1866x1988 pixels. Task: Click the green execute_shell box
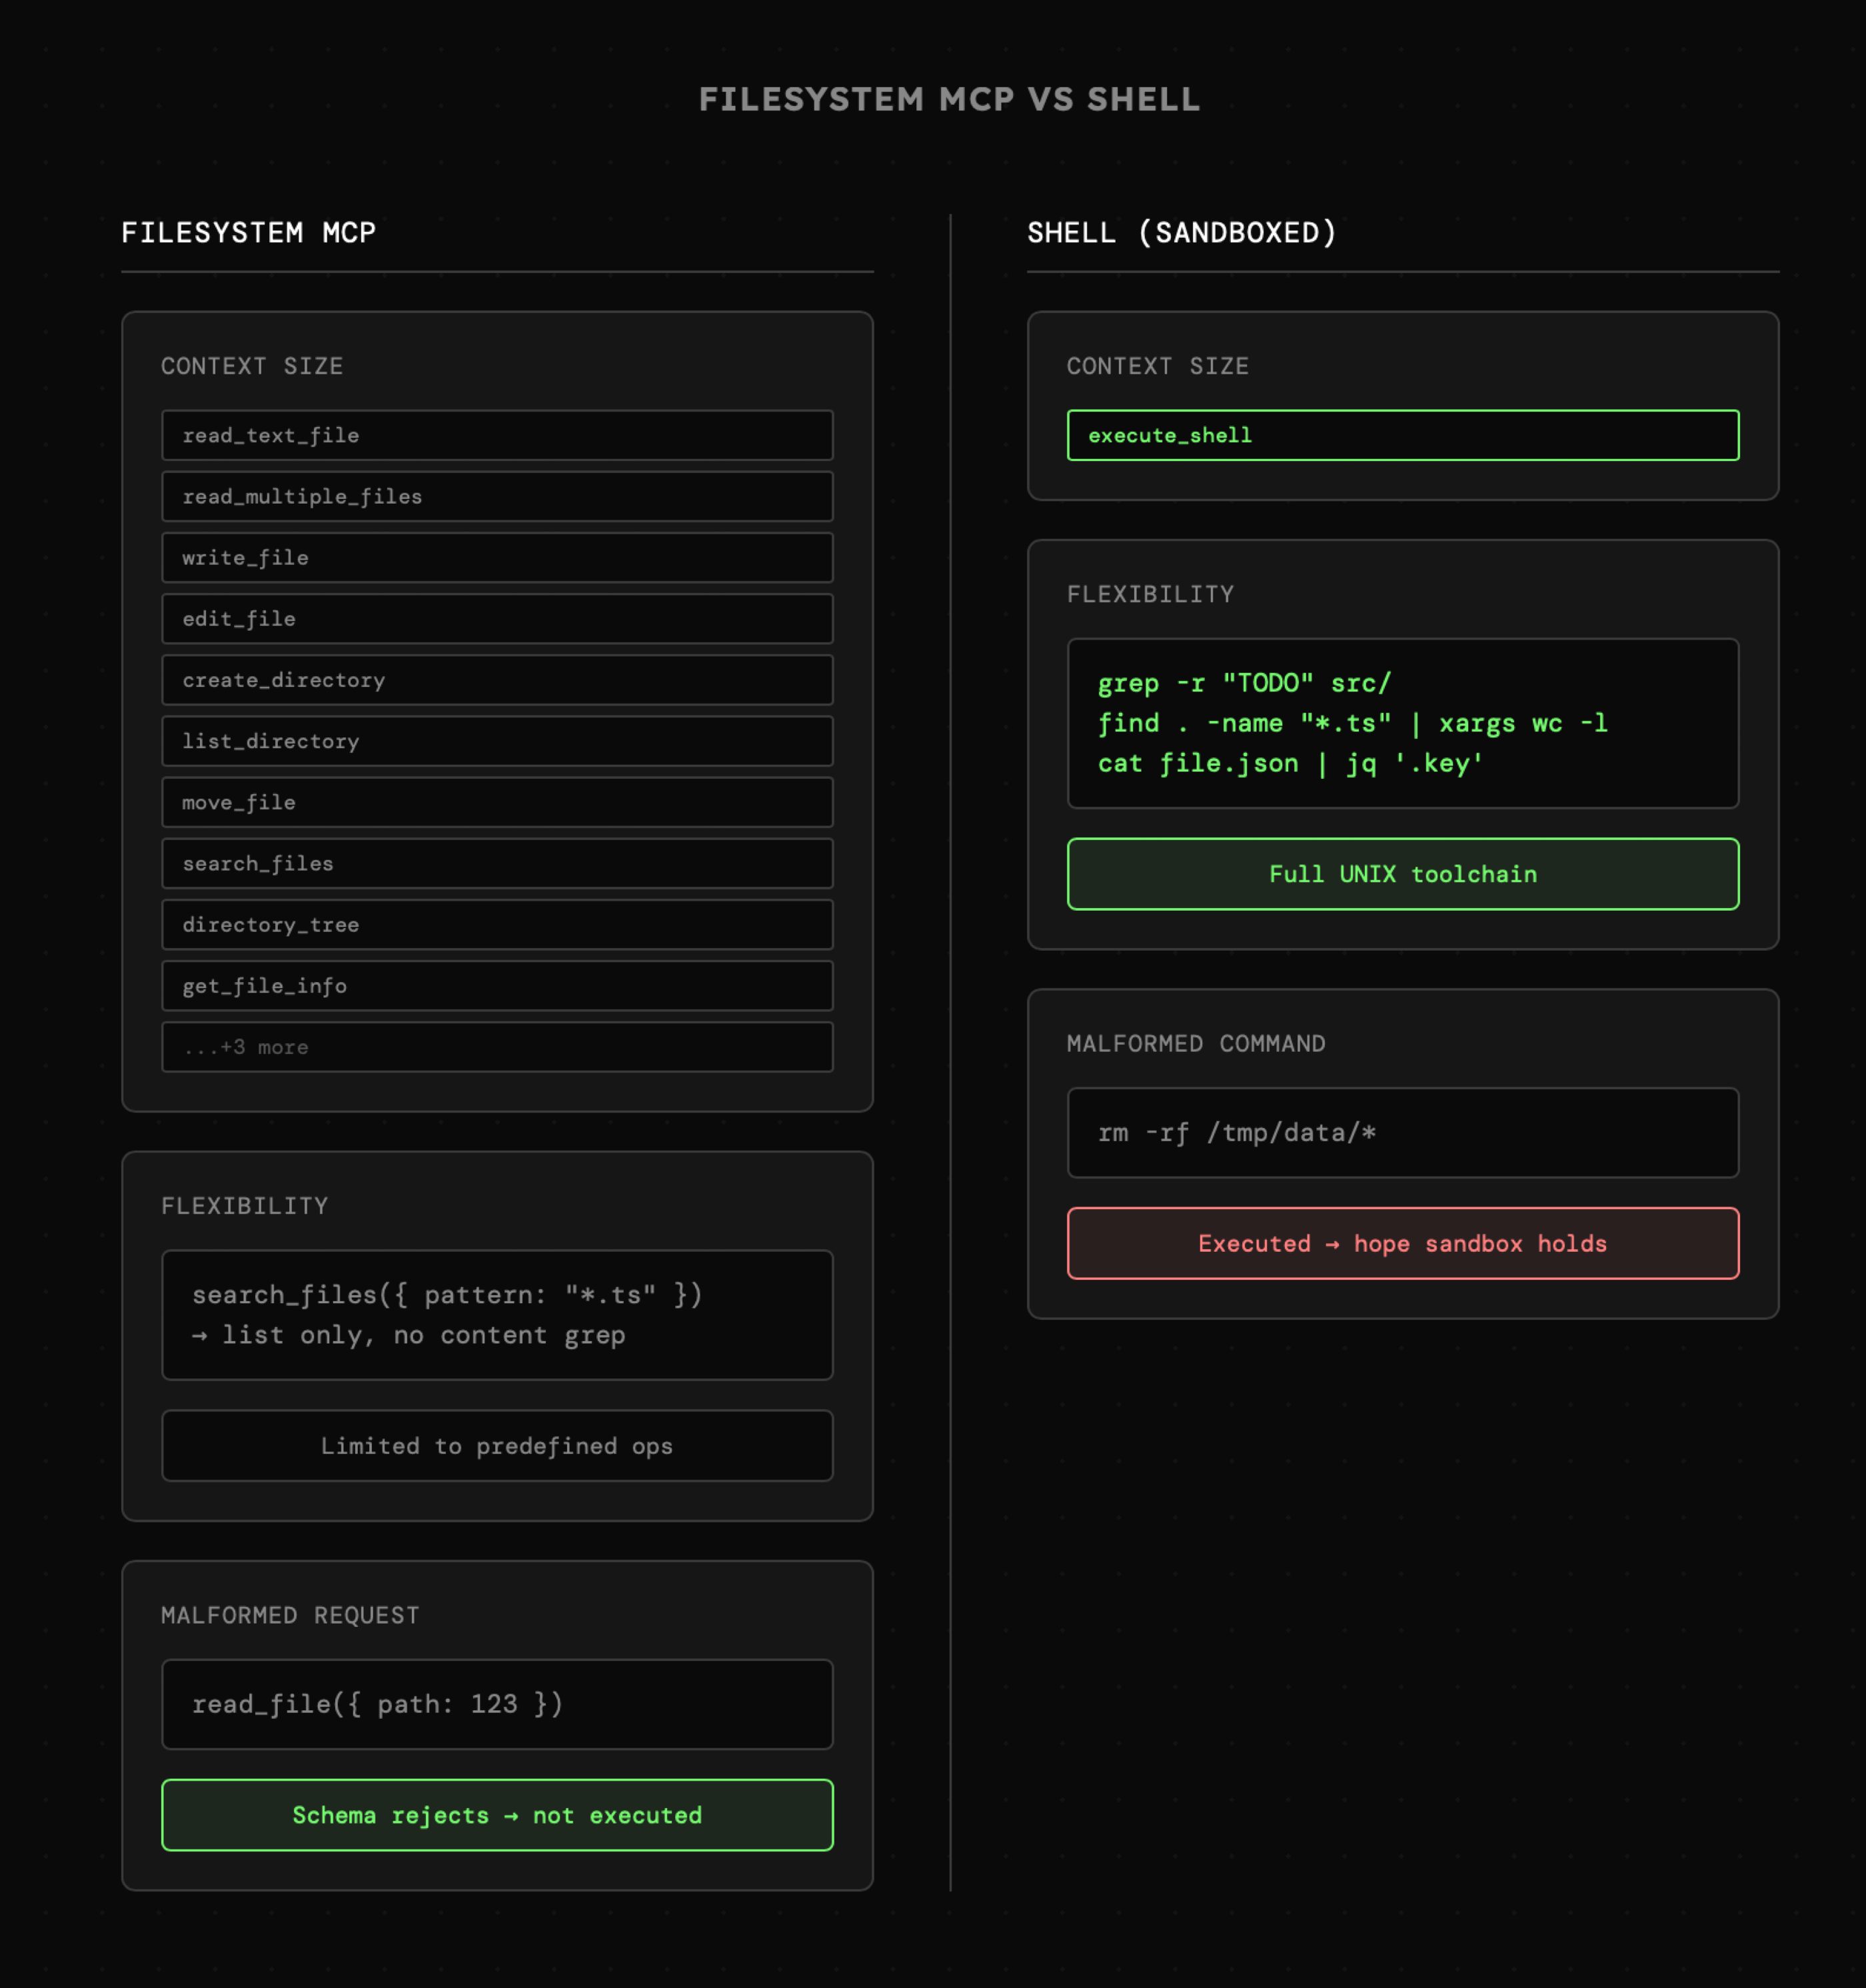tap(1403, 435)
